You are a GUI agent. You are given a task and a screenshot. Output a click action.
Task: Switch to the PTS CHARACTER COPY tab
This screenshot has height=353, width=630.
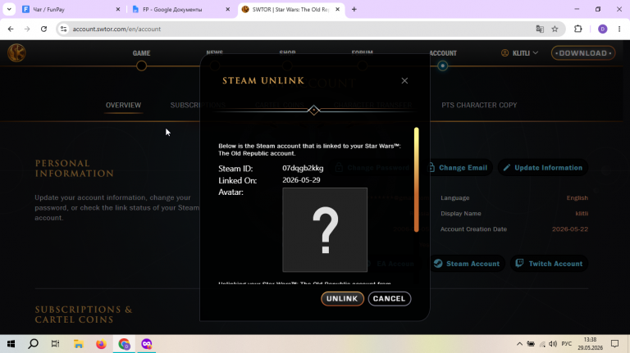479,105
